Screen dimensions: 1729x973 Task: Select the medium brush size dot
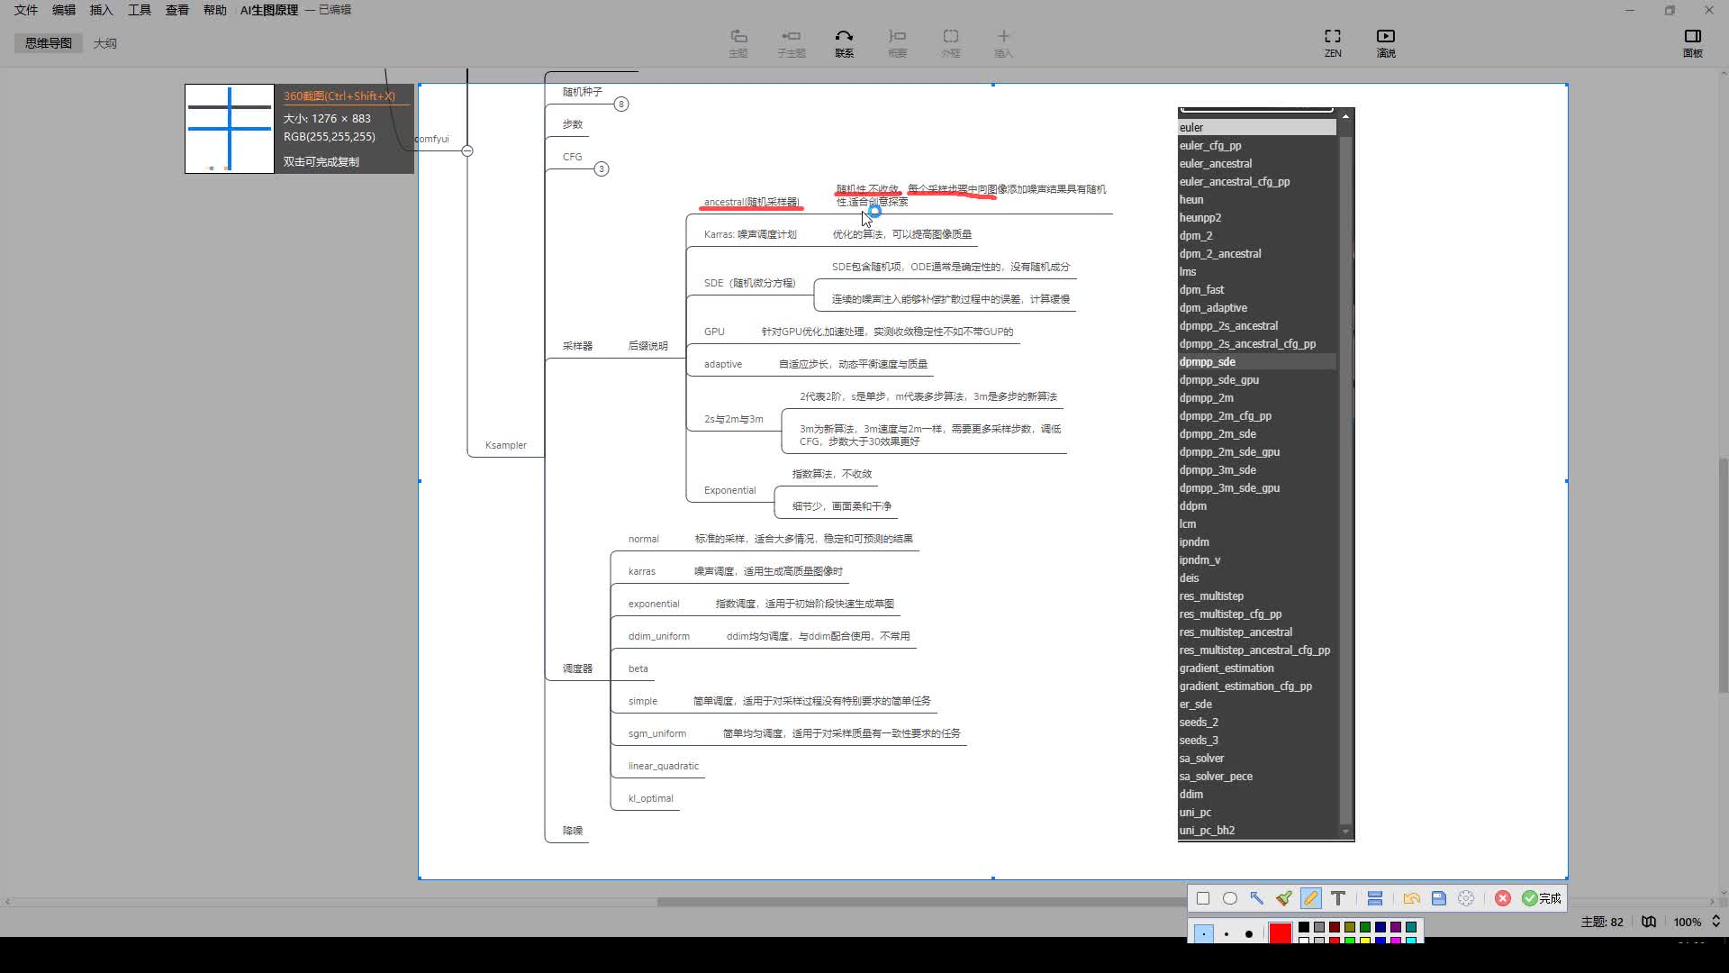(x=1227, y=934)
